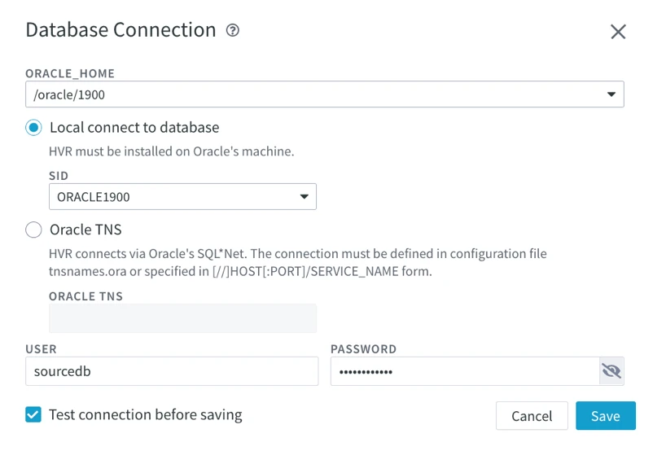Click the Oracle TNS option label
Image resolution: width=666 pixels, height=451 pixels.
click(x=85, y=230)
